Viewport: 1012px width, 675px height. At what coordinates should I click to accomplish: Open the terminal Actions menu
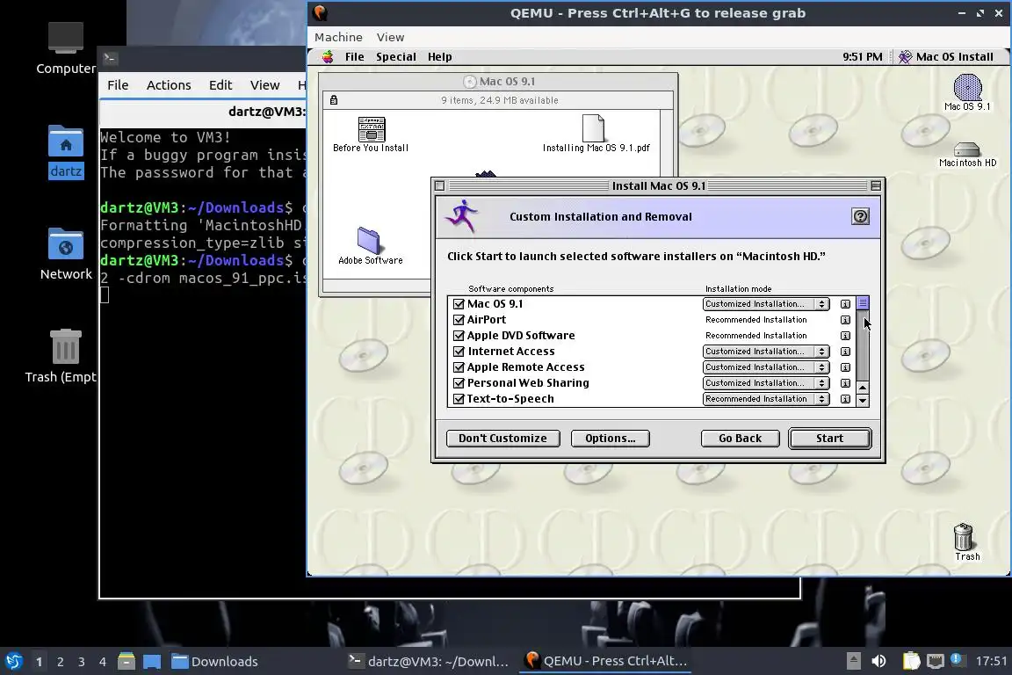pos(169,85)
